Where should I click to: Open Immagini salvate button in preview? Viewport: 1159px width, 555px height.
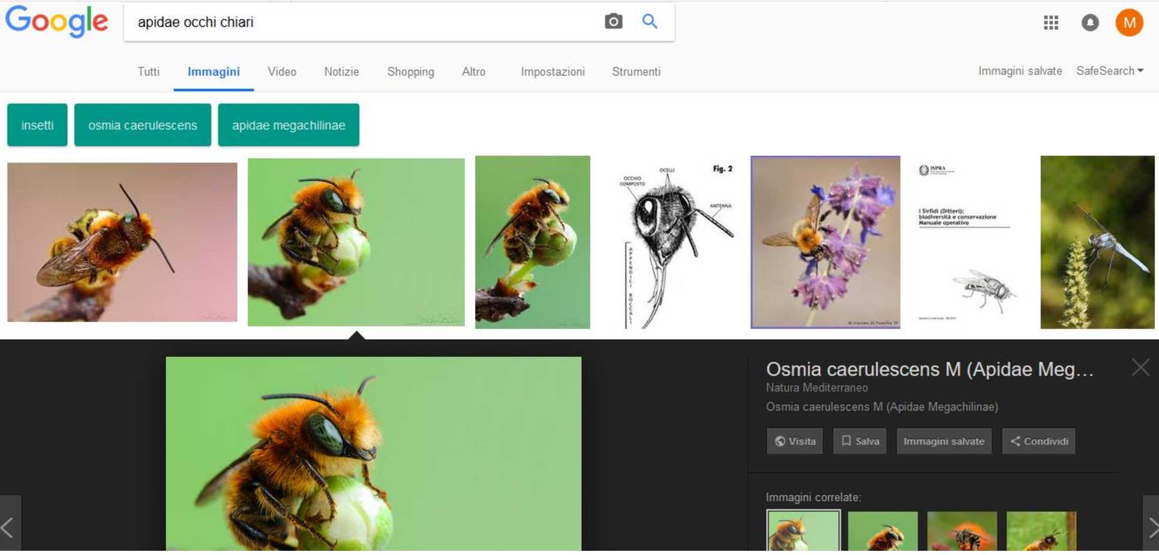tap(944, 441)
